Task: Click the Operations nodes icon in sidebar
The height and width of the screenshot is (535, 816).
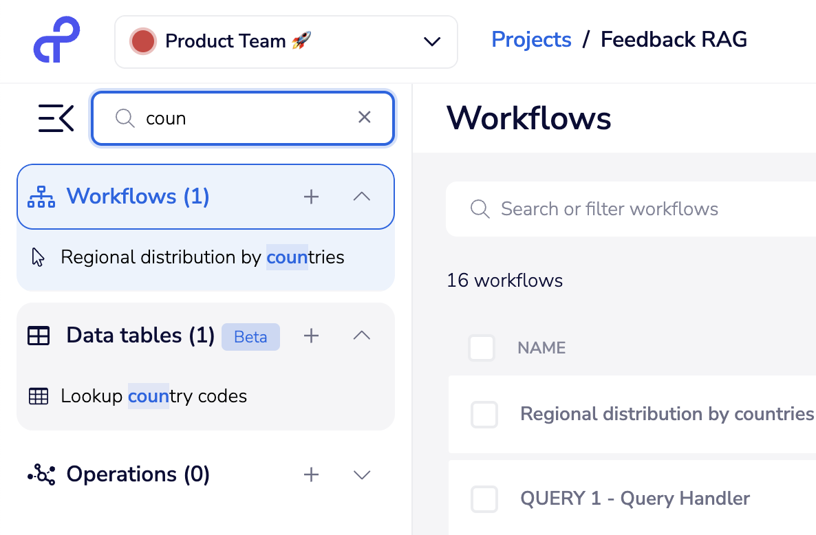Action: (x=41, y=474)
